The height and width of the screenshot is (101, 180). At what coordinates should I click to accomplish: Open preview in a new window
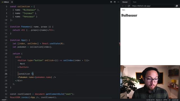click(177, 6)
